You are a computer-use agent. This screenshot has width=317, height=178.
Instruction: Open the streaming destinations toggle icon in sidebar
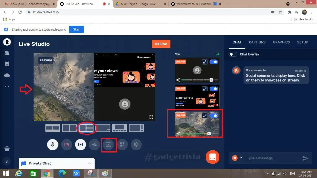coord(7,53)
